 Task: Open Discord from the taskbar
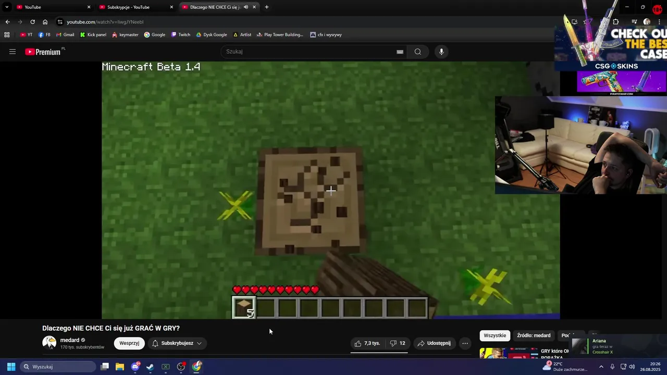click(x=135, y=367)
